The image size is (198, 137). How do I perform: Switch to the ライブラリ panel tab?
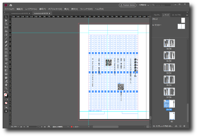(x=176, y=15)
